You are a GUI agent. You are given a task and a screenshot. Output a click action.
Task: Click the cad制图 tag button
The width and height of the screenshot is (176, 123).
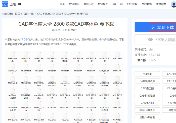coord(147,74)
